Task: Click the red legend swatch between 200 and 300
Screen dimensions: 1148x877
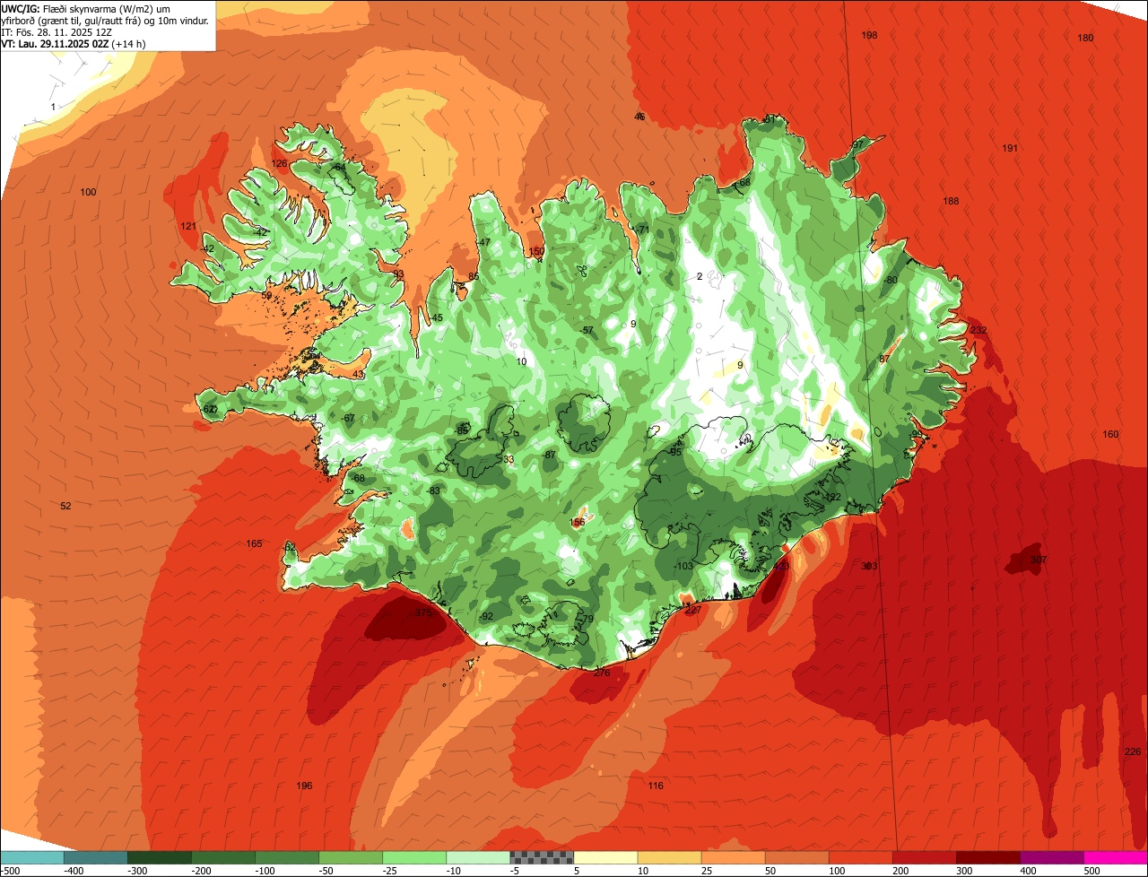Action: coord(923,857)
